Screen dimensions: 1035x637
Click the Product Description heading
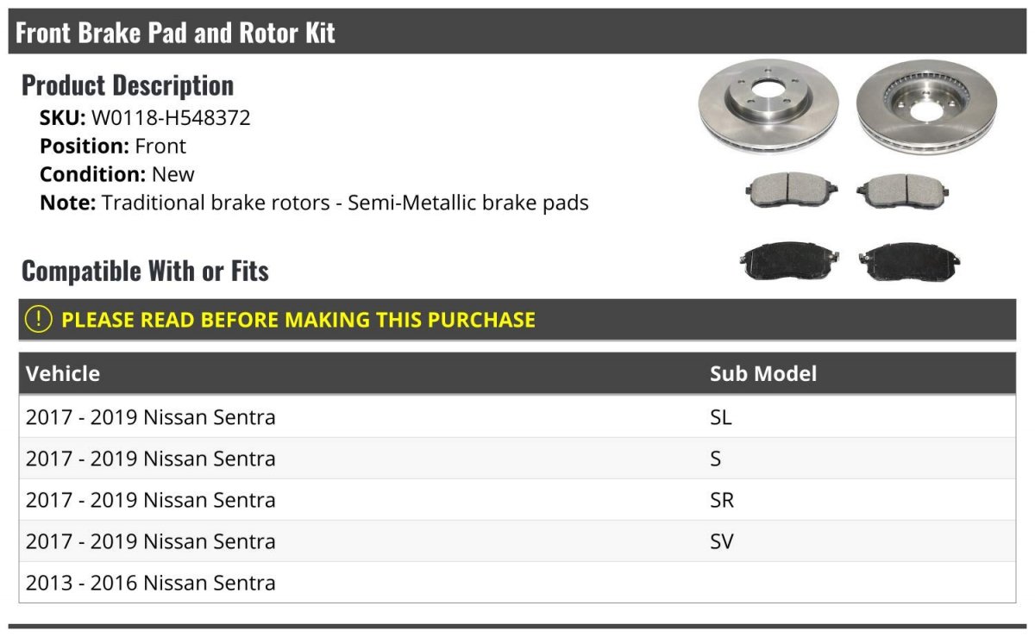128,85
